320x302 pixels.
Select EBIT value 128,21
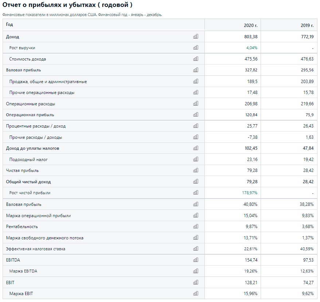(x=251, y=283)
